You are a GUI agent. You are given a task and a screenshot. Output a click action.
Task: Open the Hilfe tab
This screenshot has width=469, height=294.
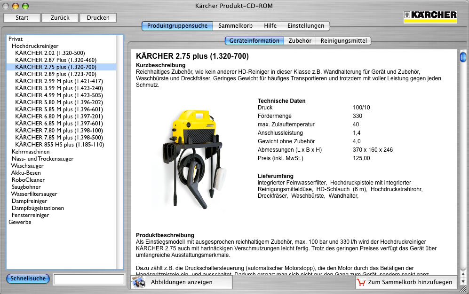[270, 26]
